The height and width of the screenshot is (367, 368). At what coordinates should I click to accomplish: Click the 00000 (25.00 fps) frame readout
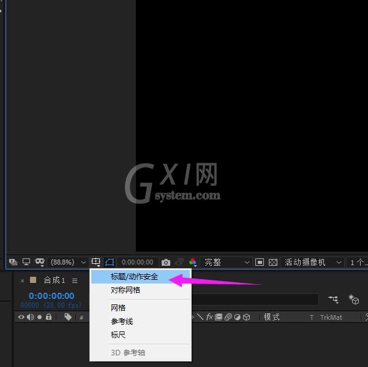click(x=51, y=305)
